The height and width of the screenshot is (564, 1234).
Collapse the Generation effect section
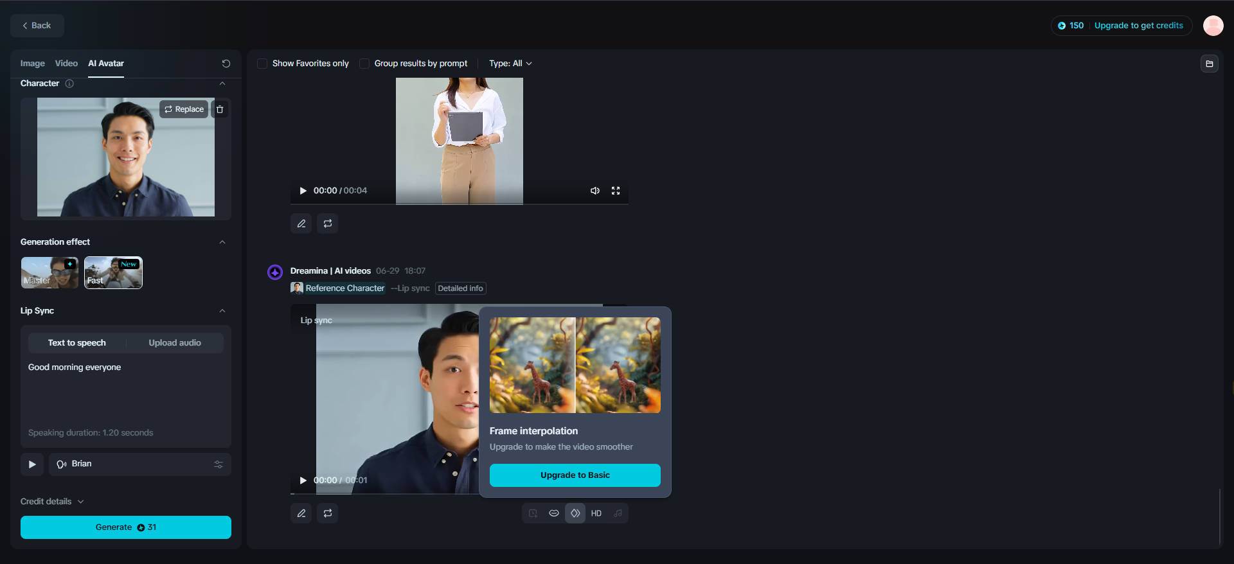pos(222,242)
